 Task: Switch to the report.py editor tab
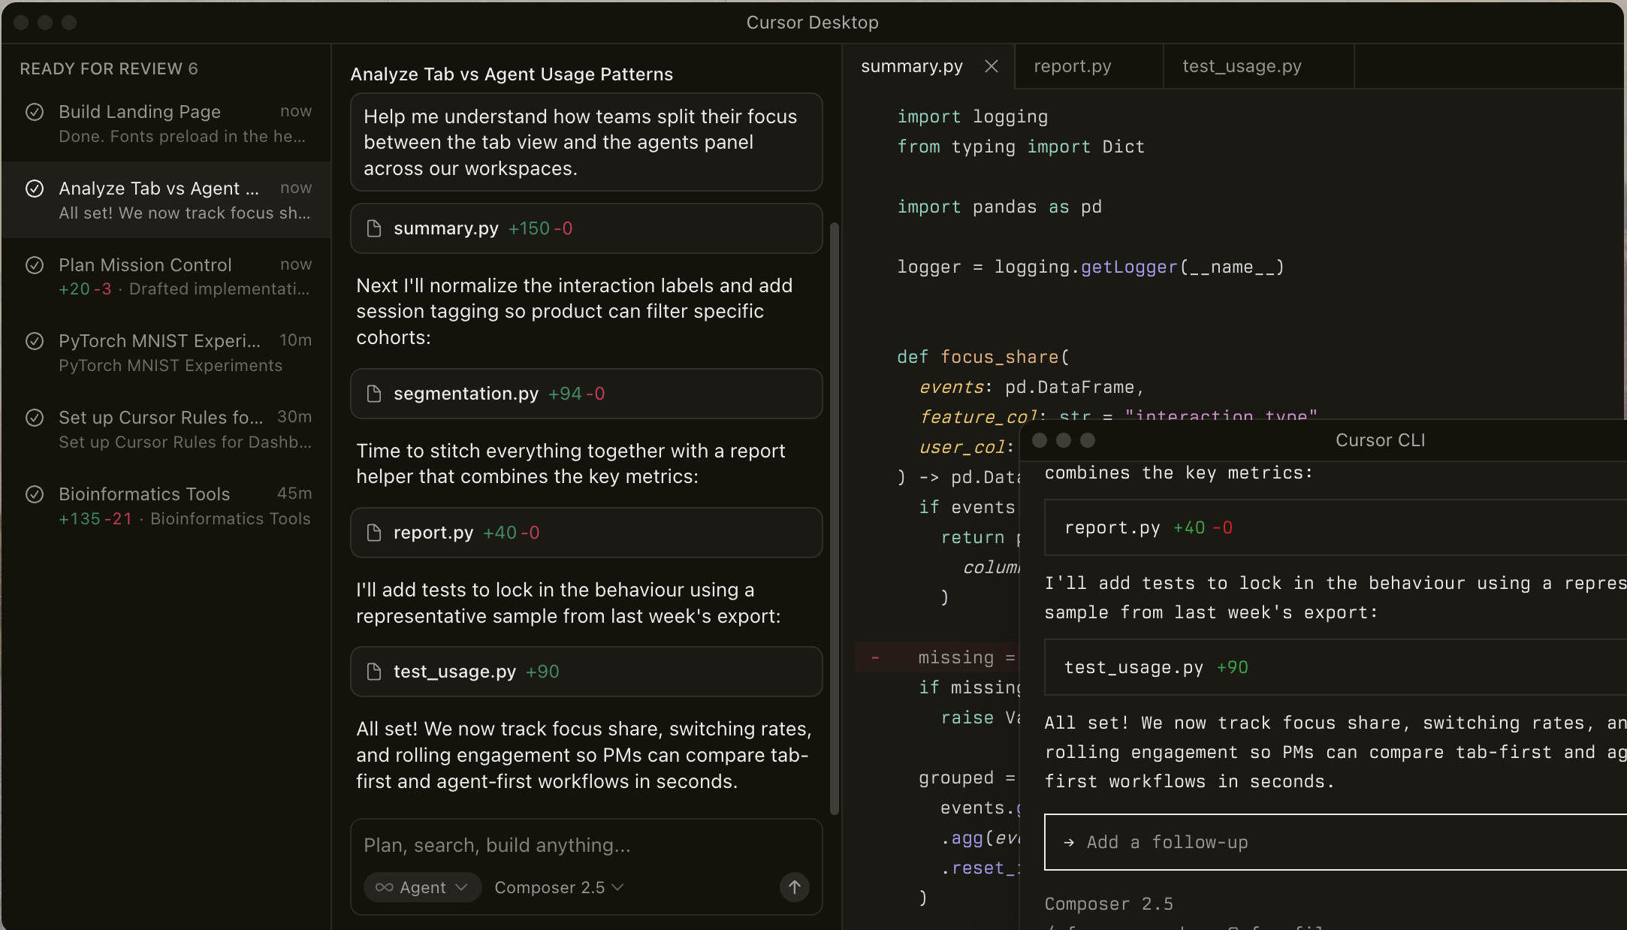[x=1088, y=66]
